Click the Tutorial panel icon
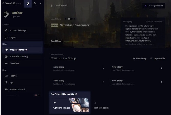Image resolution: width=171 pixels, height=115 pixels. pos(6,76)
